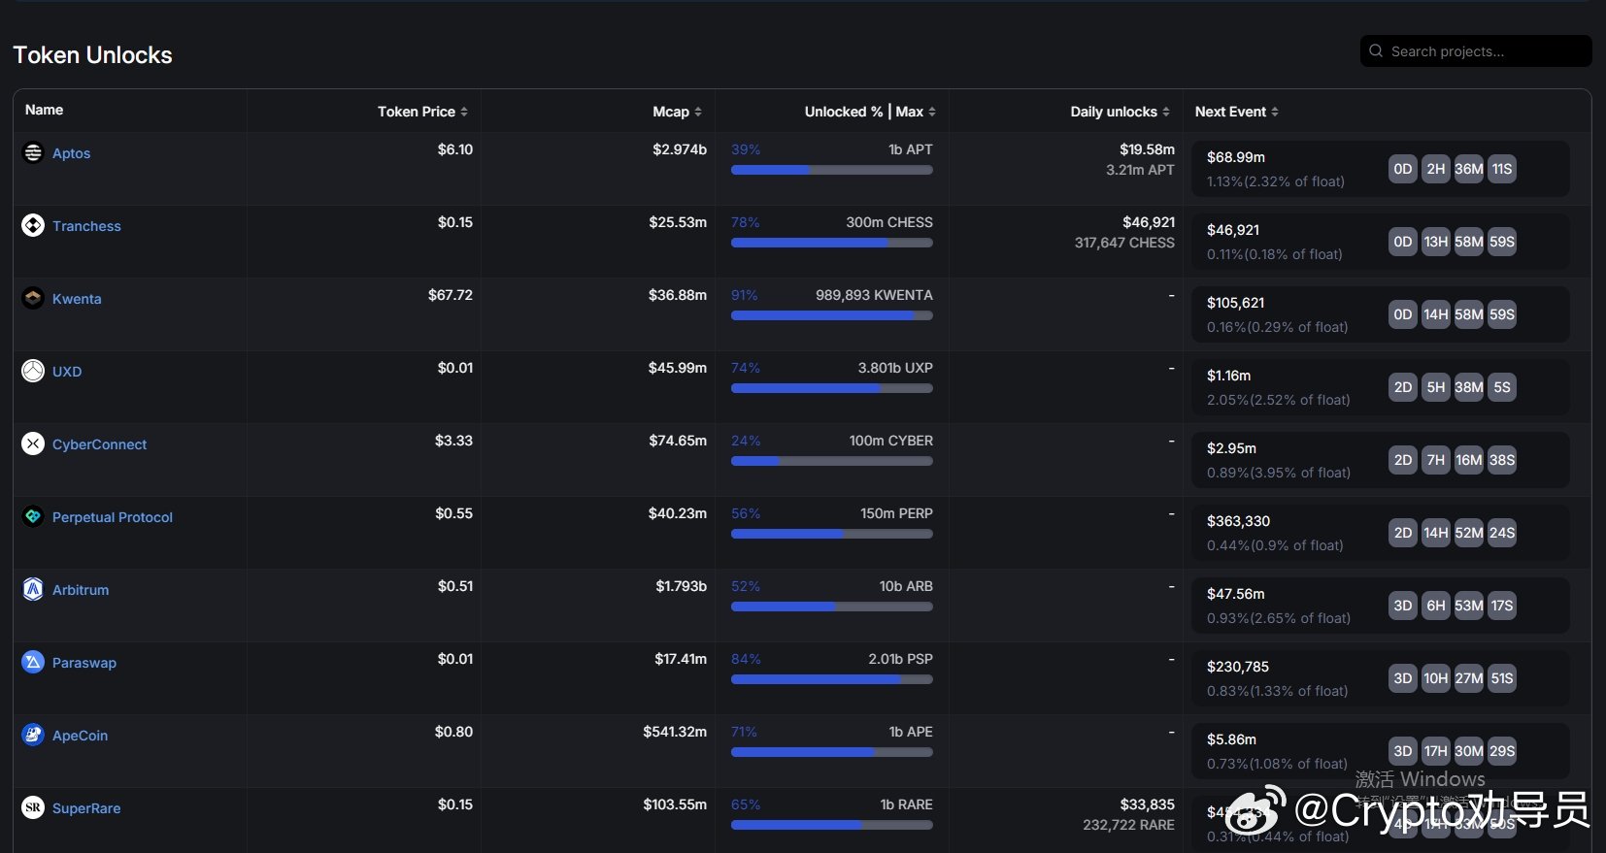Click the Tranchess 317,647 CHESS daily unlock
Screen dimensions: 1606x853
click(x=1124, y=243)
